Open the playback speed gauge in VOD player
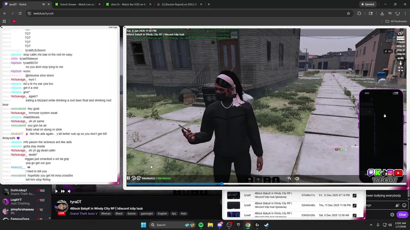 pos(289,179)
